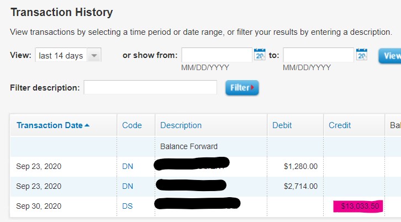Click the sort arrow beside Transaction Date
This screenshot has height=222, width=401.
(87, 125)
